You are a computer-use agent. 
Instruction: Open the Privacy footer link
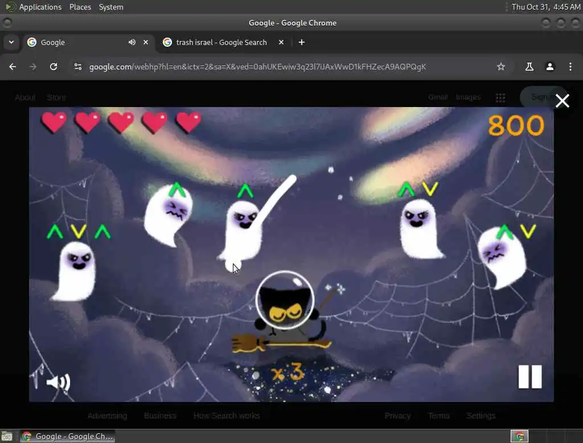click(397, 416)
